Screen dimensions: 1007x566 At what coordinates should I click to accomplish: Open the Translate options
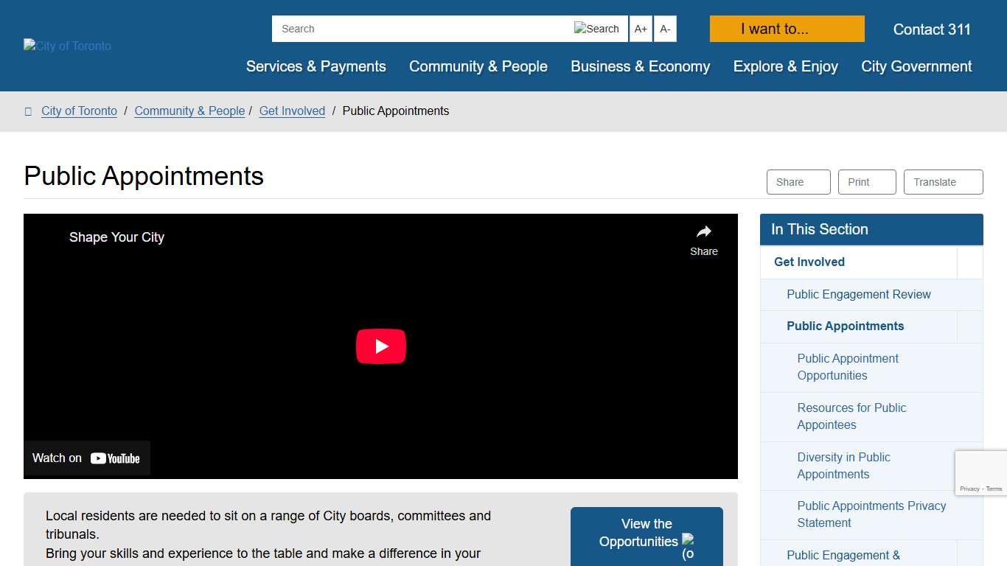pos(942,182)
